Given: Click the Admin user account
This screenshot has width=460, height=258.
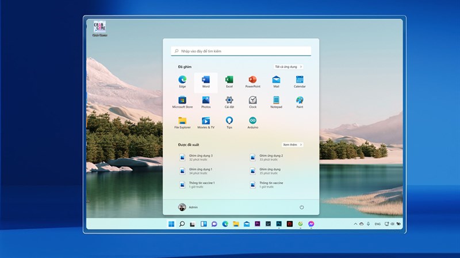Looking at the screenshot, I should tap(188, 207).
